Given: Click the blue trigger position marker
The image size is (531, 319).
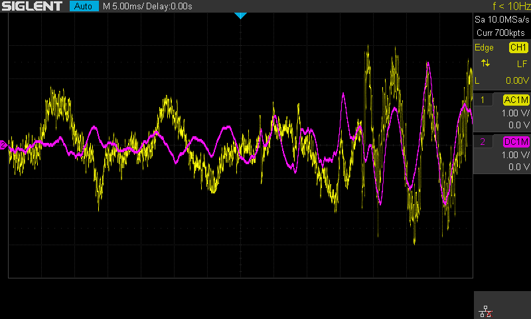Looking at the screenshot, I should [240, 15].
